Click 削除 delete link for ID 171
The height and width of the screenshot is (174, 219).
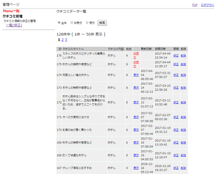(x=183, y=117)
